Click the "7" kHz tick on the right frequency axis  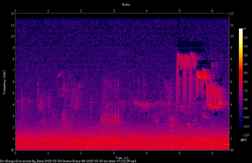[x=231, y=70]
